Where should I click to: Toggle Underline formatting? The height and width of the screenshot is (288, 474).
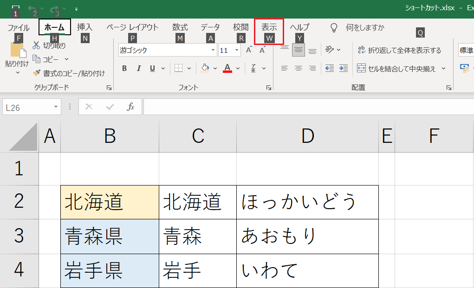(152, 68)
